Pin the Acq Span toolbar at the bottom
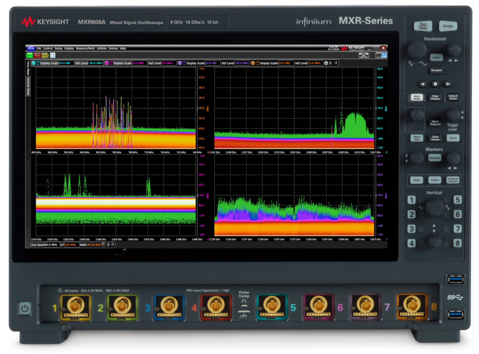This screenshot has width=479, height=354. click(x=113, y=244)
